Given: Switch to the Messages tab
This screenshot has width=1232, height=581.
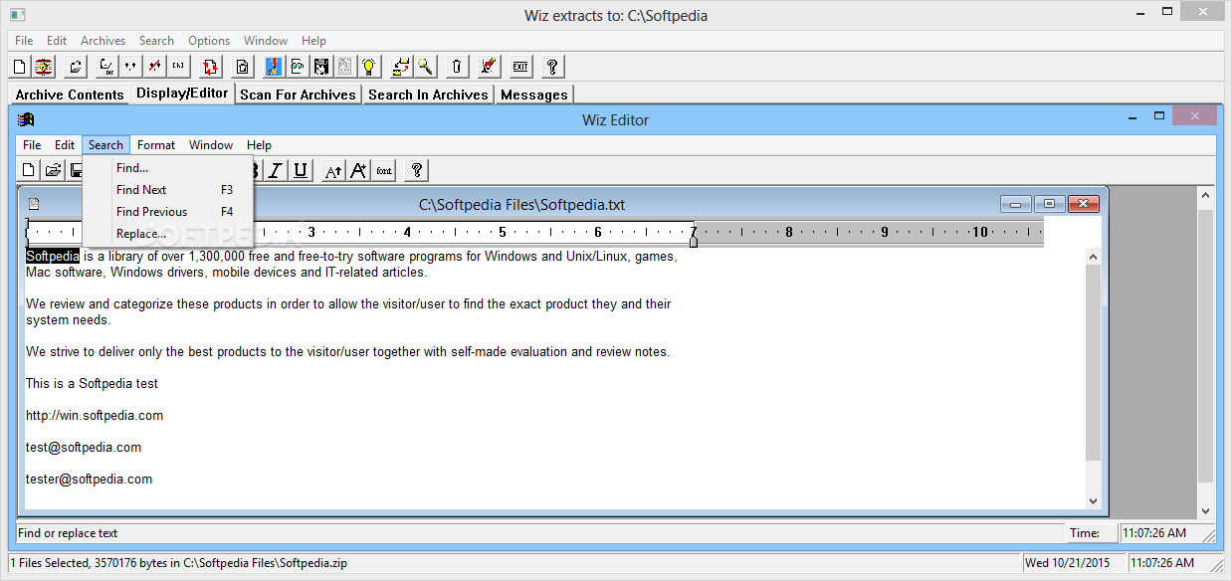Looking at the screenshot, I should [534, 95].
